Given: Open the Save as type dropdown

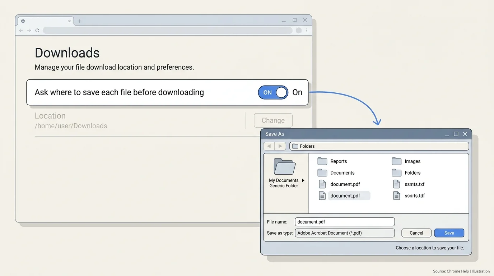Looking at the screenshot, I should (x=345, y=233).
